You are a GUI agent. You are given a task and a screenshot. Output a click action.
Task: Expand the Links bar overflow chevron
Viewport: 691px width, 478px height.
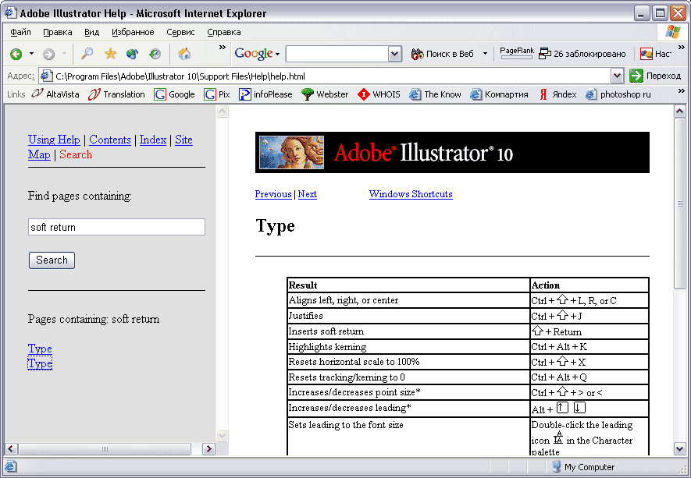tap(682, 91)
